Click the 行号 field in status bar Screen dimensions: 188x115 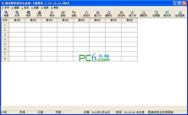[14, 112]
